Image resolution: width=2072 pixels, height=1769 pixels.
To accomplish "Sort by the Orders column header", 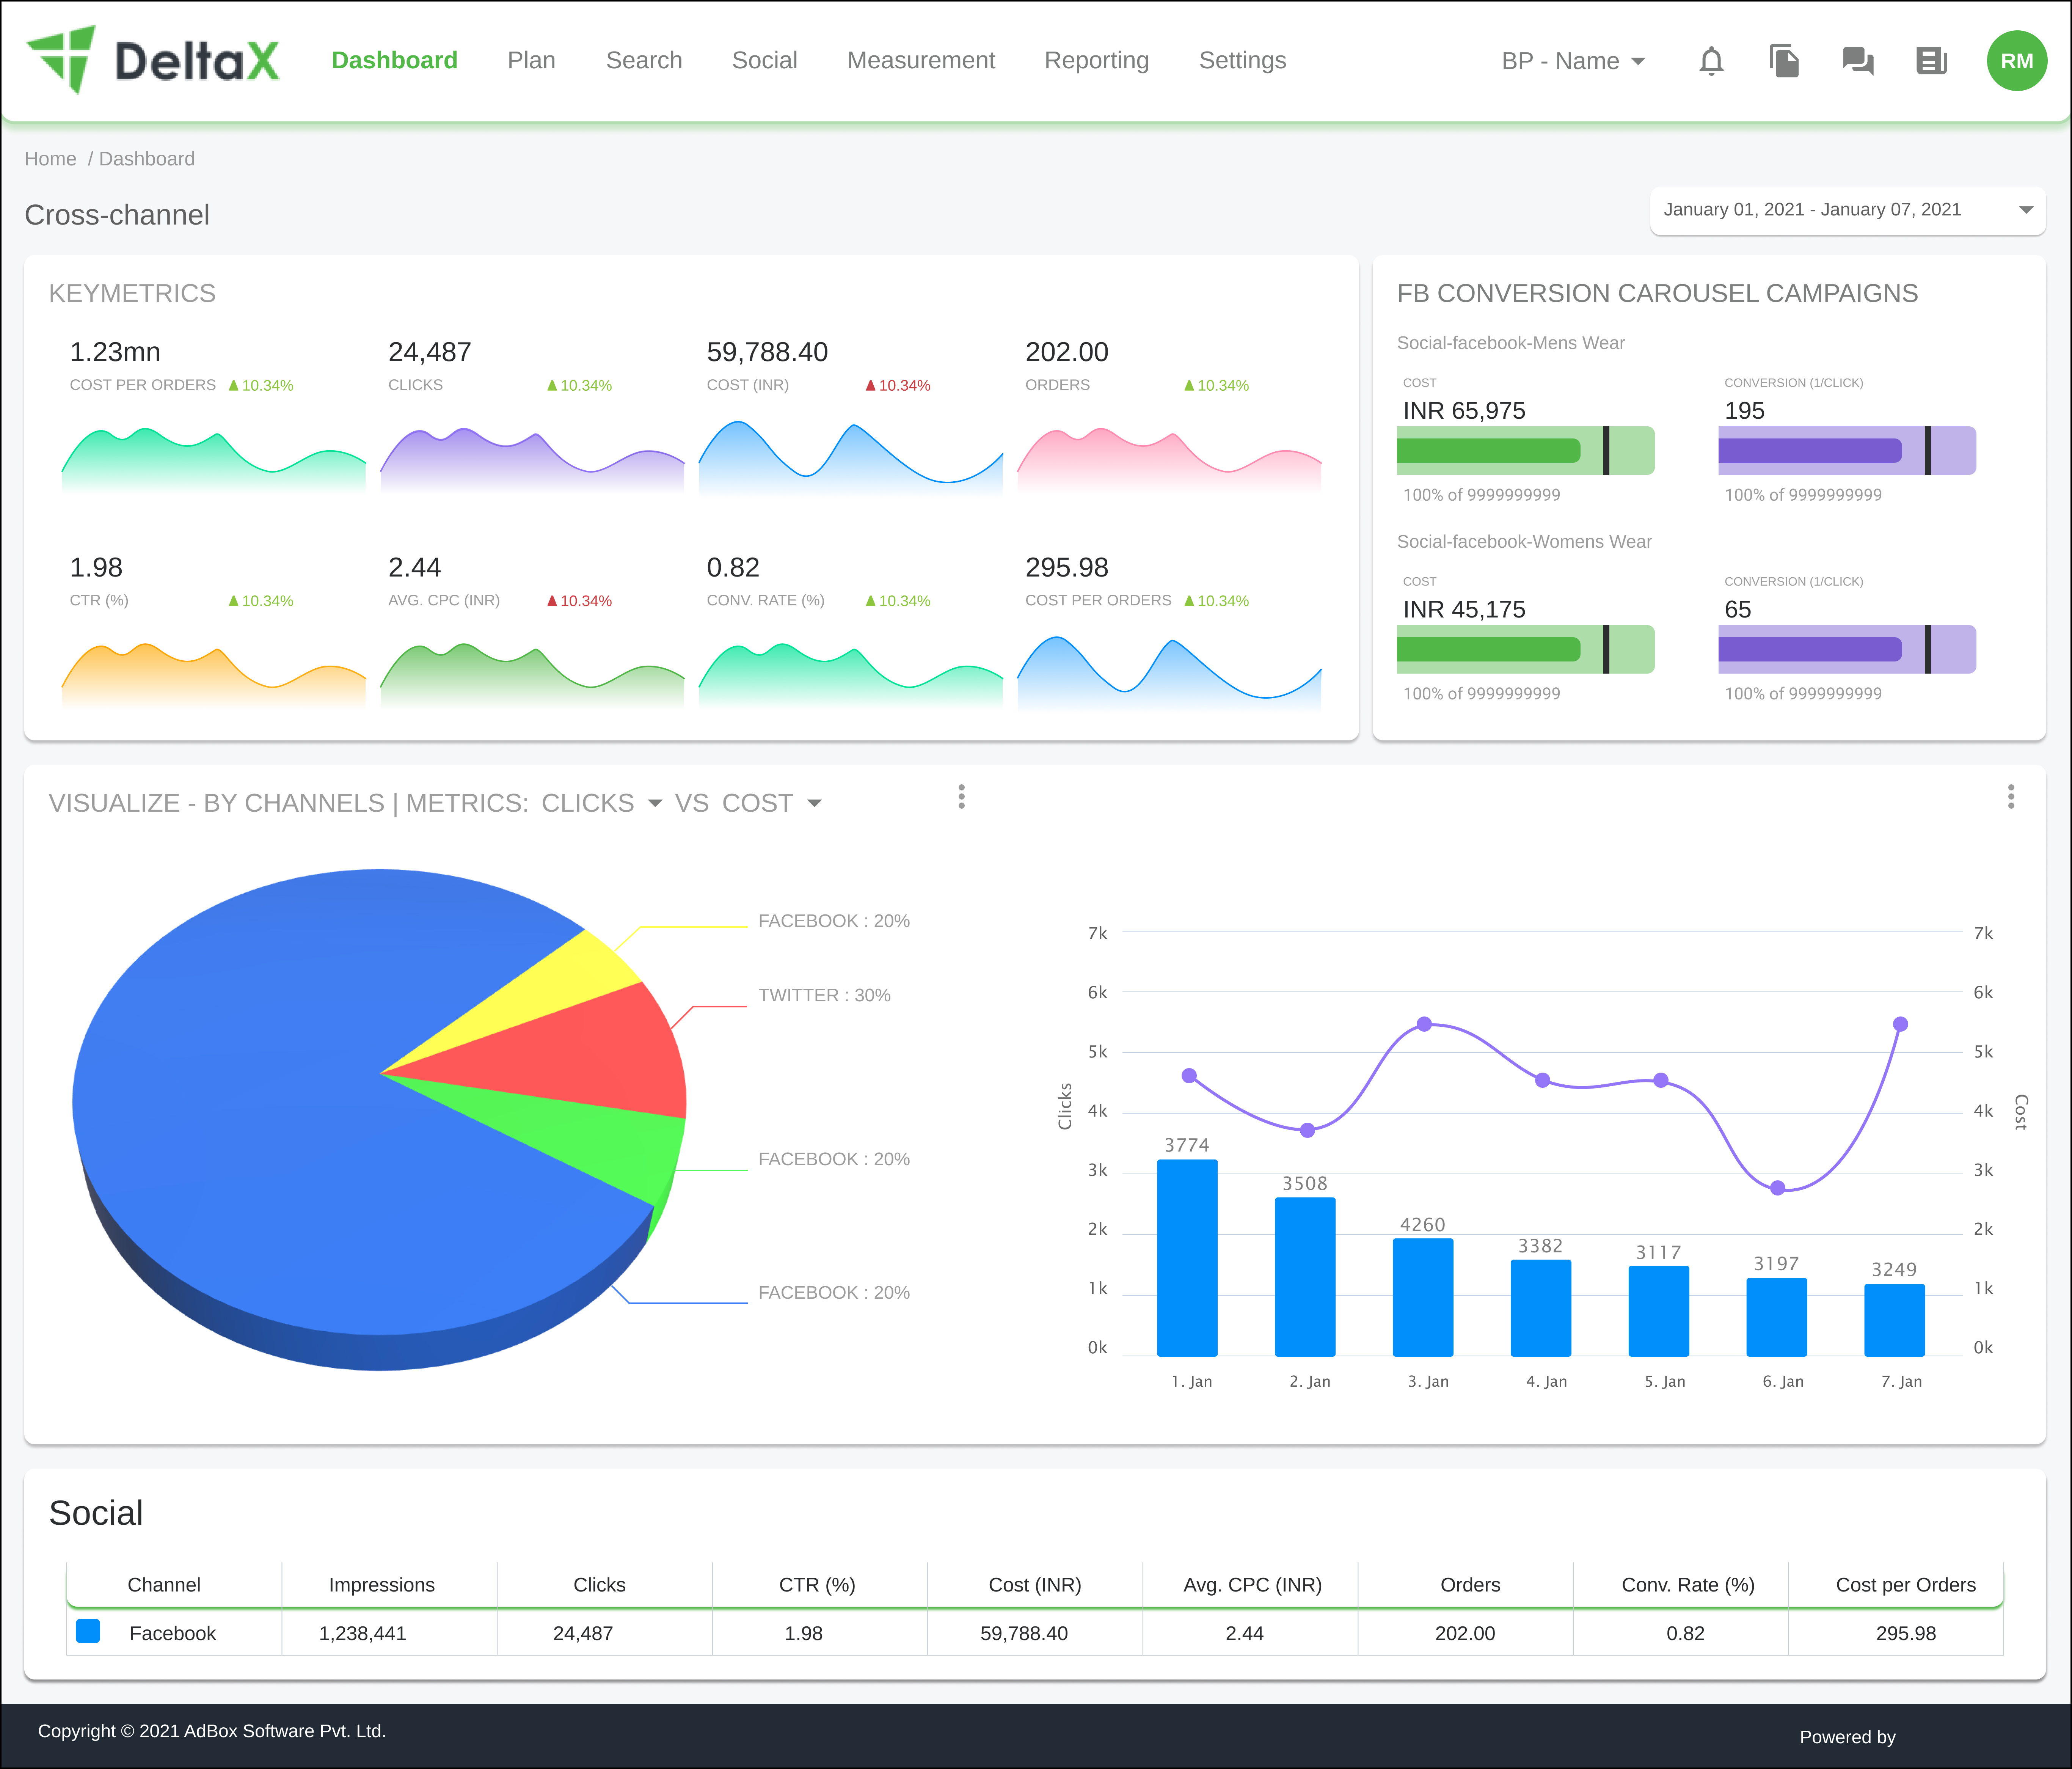I will tap(1470, 1585).
